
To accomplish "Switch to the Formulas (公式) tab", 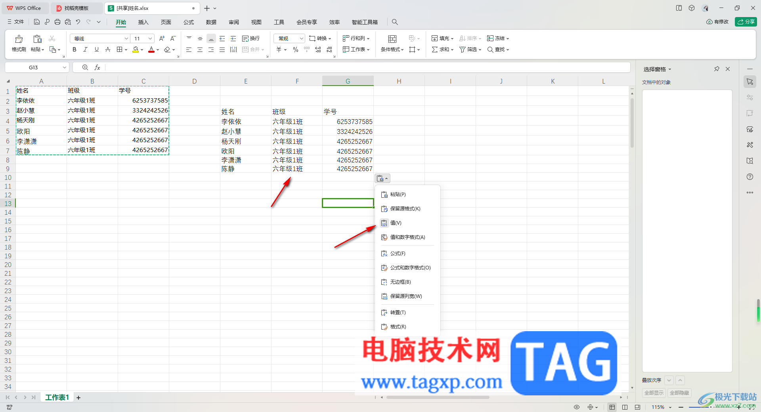I will tap(189, 22).
